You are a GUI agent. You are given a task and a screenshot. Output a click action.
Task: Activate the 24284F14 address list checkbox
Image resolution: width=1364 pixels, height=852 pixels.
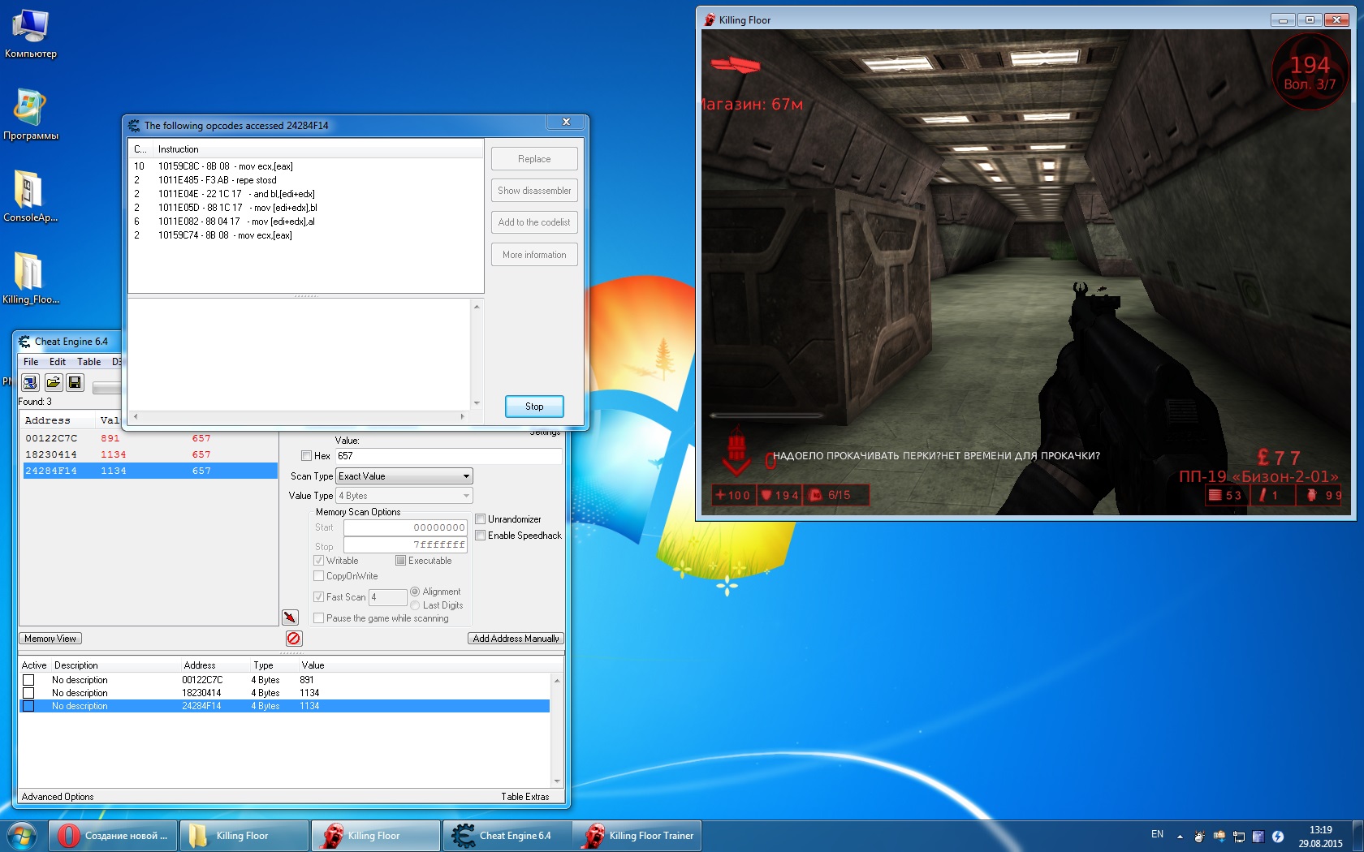[x=28, y=706]
